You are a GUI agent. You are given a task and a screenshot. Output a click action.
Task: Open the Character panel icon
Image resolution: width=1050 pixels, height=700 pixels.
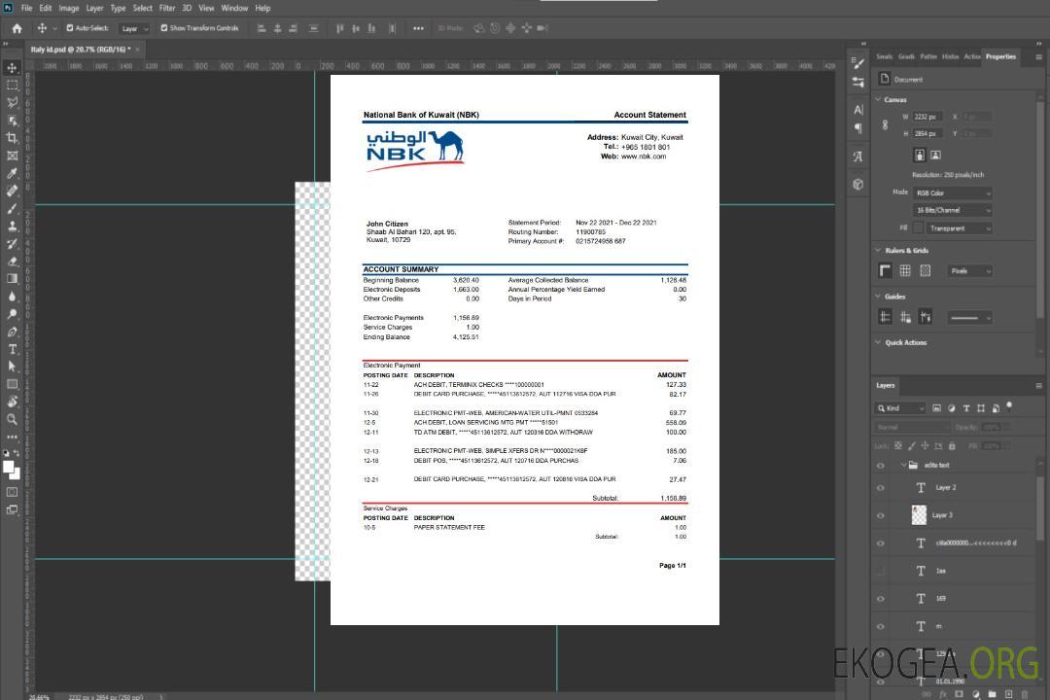(858, 110)
